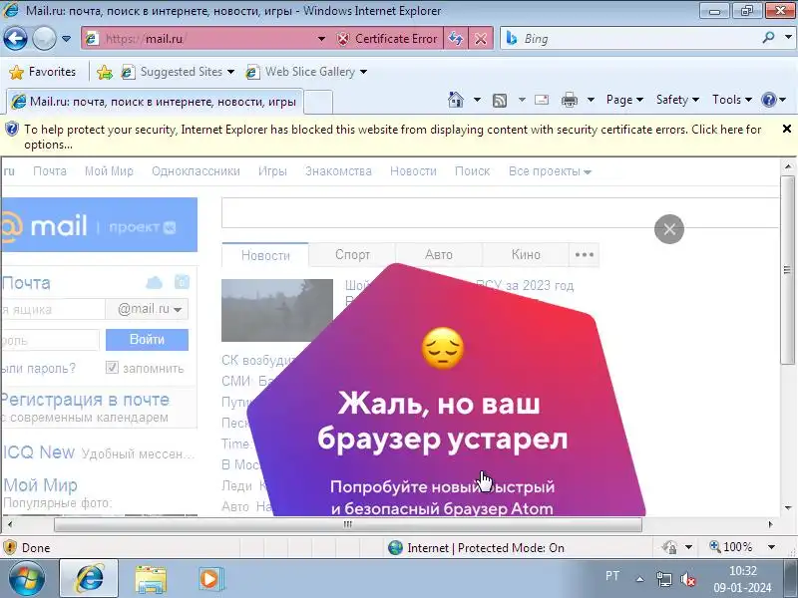Click the Help question mark icon
The height and width of the screenshot is (598, 798).
point(768,100)
